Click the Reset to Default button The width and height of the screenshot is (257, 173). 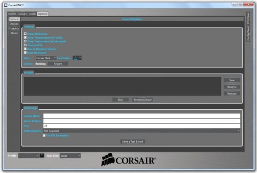(143, 100)
